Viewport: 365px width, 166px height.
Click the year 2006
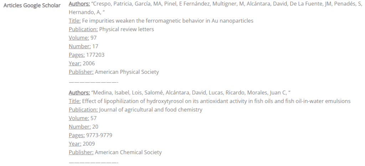(89, 63)
